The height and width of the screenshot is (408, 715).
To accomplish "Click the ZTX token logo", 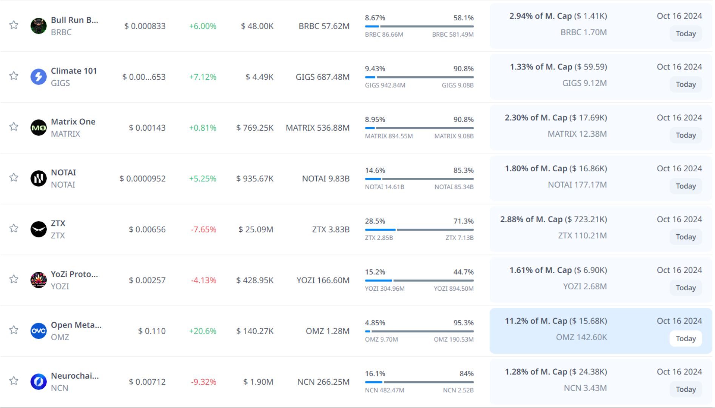I will [x=39, y=229].
